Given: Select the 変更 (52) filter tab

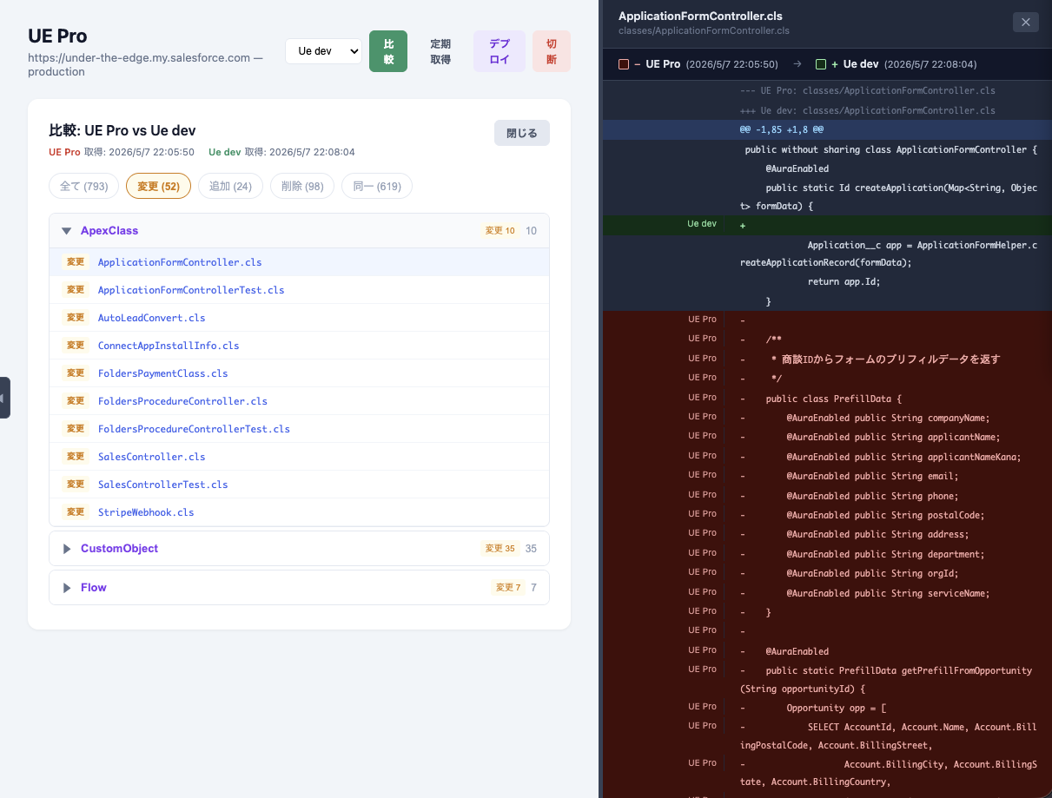Looking at the screenshot, I should [158, 186].
